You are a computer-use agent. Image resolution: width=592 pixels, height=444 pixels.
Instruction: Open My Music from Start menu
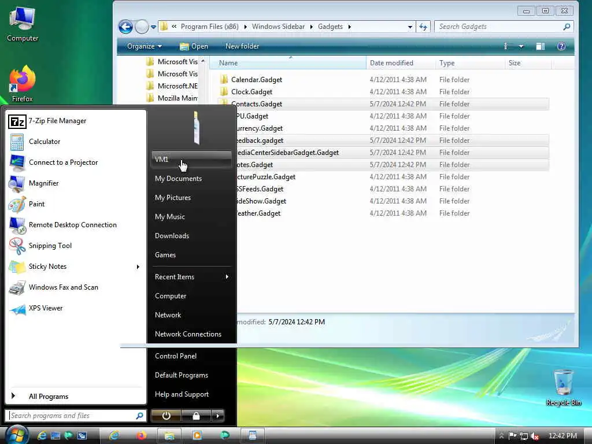click(x=191, y=217)
